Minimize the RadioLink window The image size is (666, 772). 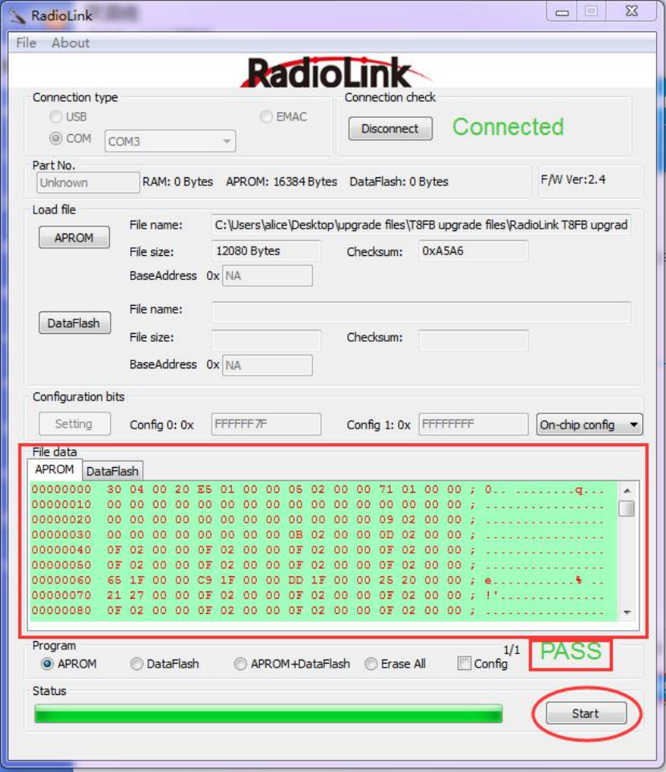pyautogui.click(x=562, y=12)
